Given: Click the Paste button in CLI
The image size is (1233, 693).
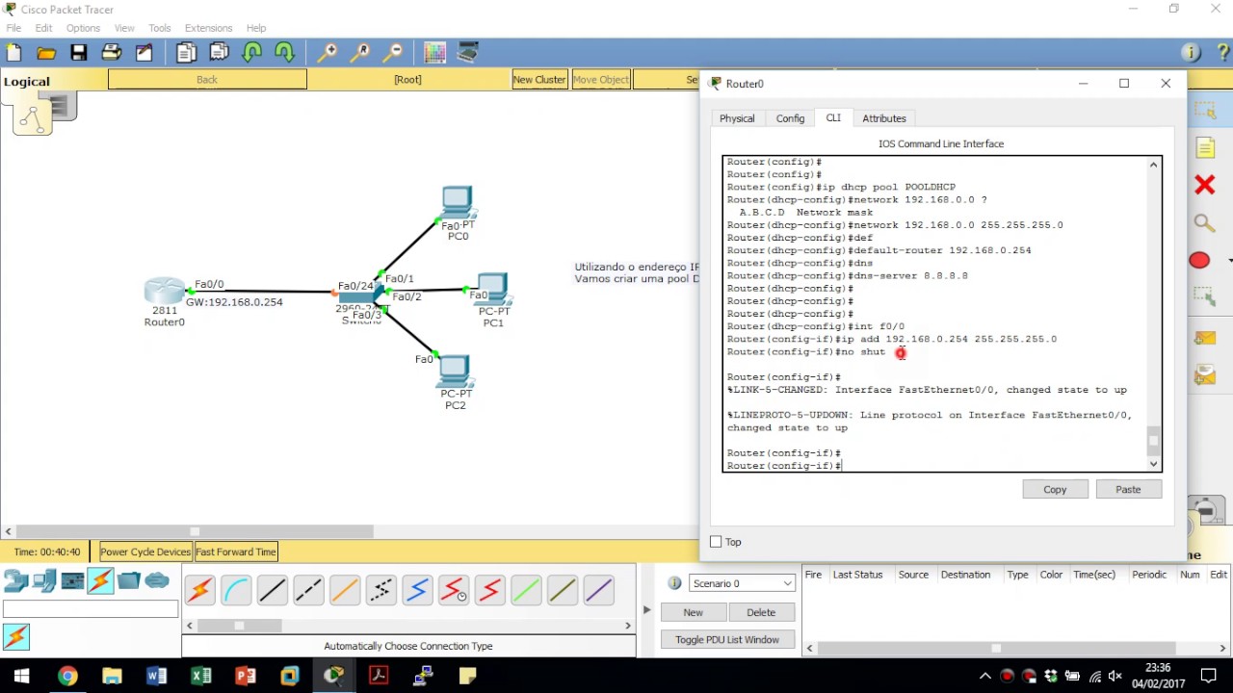Looking at the screenshot, I should pos(1128,490).
